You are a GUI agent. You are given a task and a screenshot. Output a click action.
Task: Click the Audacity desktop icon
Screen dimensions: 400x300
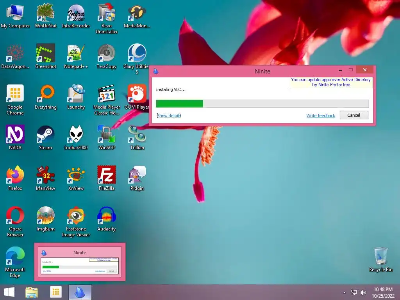coord(107,219)
